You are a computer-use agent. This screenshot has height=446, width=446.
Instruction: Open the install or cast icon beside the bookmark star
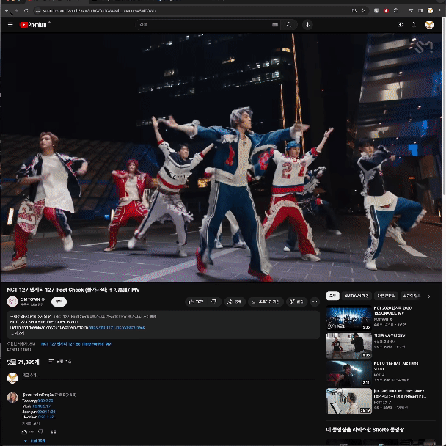point(354,10)
